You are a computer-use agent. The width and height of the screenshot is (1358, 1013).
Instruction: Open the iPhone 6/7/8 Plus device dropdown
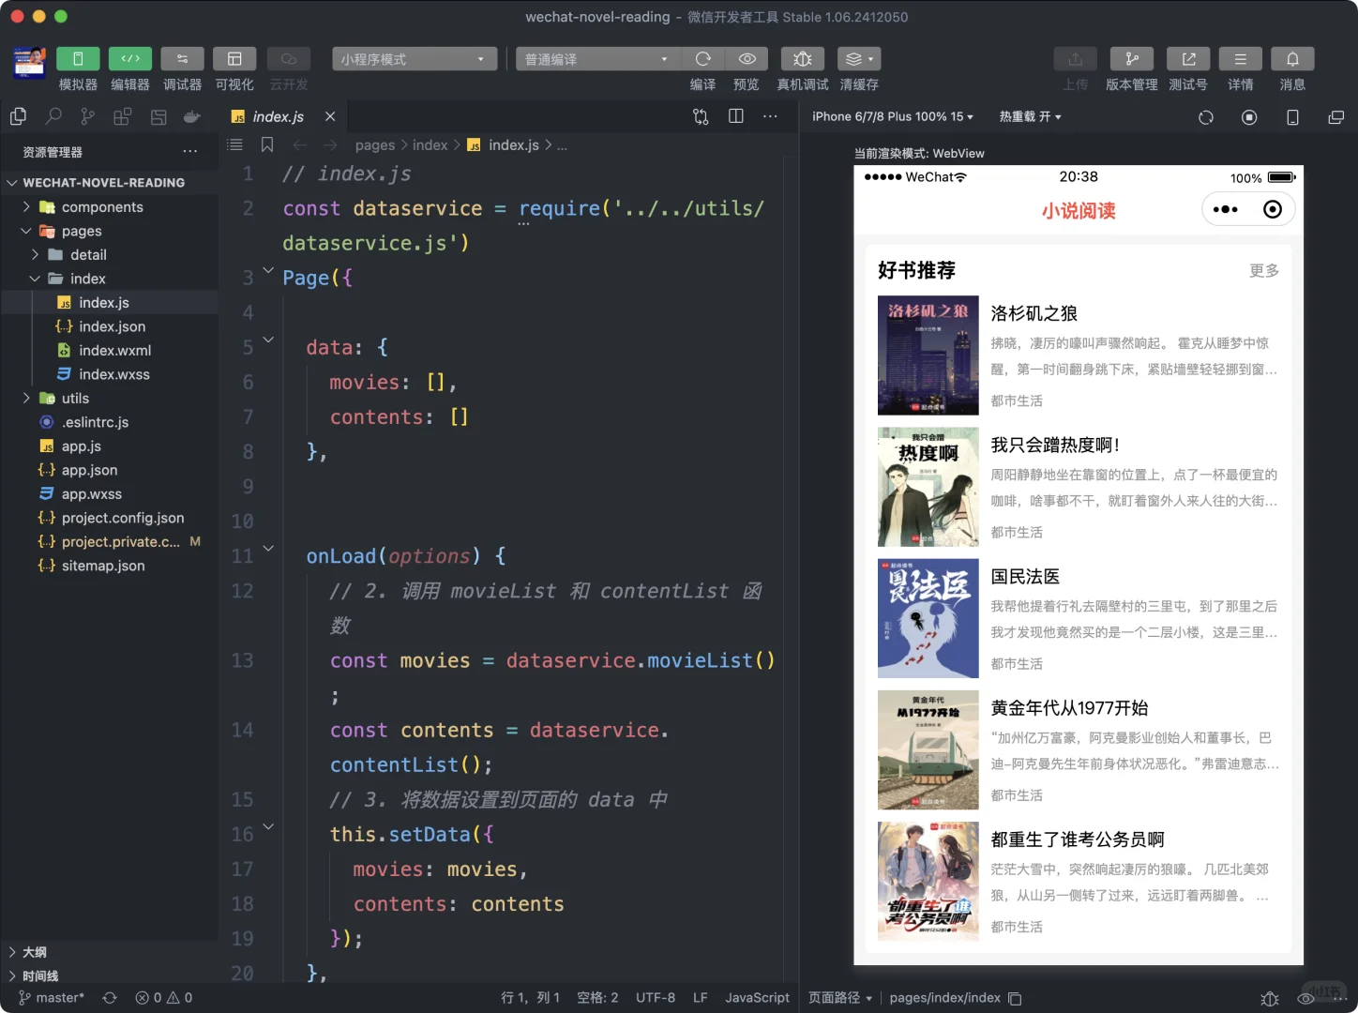pyautogui.click(x=893, y=116)
